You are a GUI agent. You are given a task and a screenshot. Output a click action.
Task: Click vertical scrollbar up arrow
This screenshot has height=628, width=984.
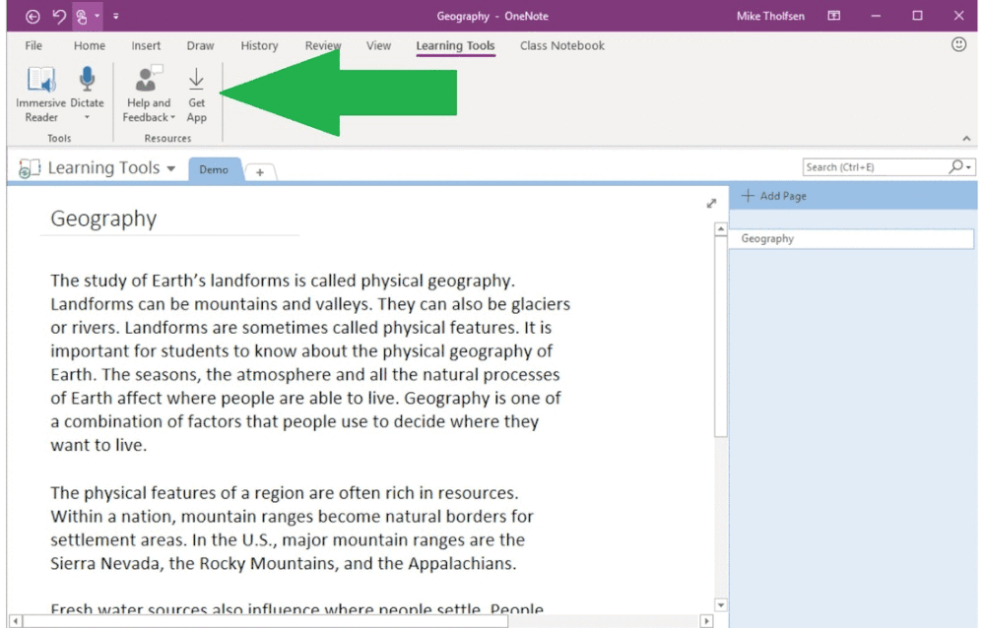click(721, 229)
